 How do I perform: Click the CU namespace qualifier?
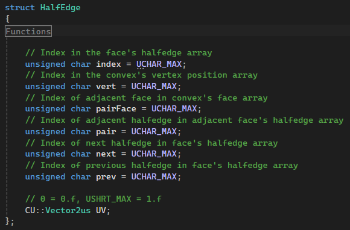click(30, 210)
